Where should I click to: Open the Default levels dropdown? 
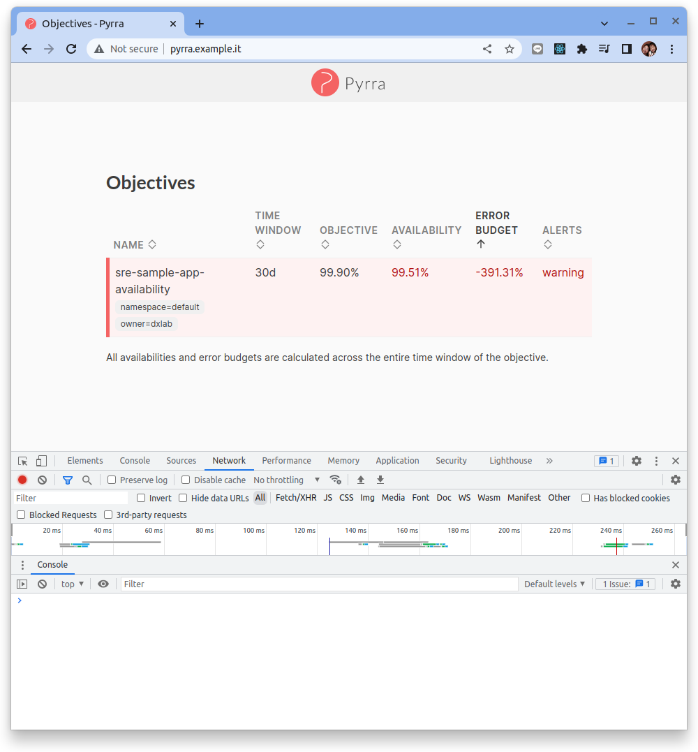pos(554,584)
